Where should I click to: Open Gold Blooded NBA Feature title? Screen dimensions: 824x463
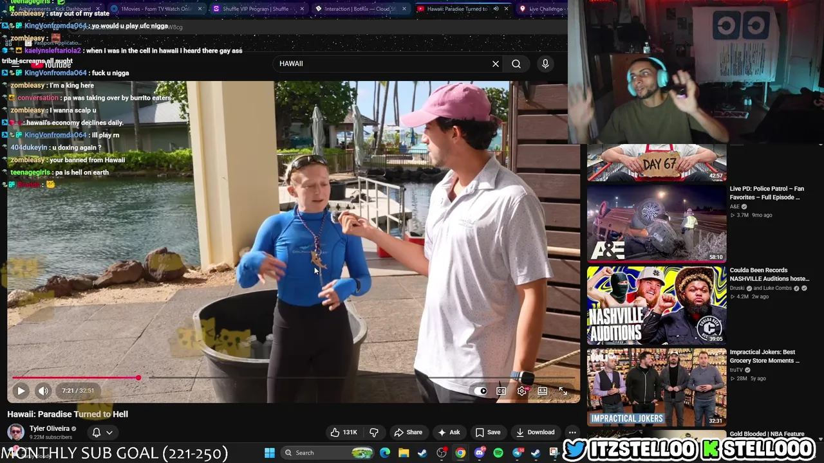tap(767, 434)
